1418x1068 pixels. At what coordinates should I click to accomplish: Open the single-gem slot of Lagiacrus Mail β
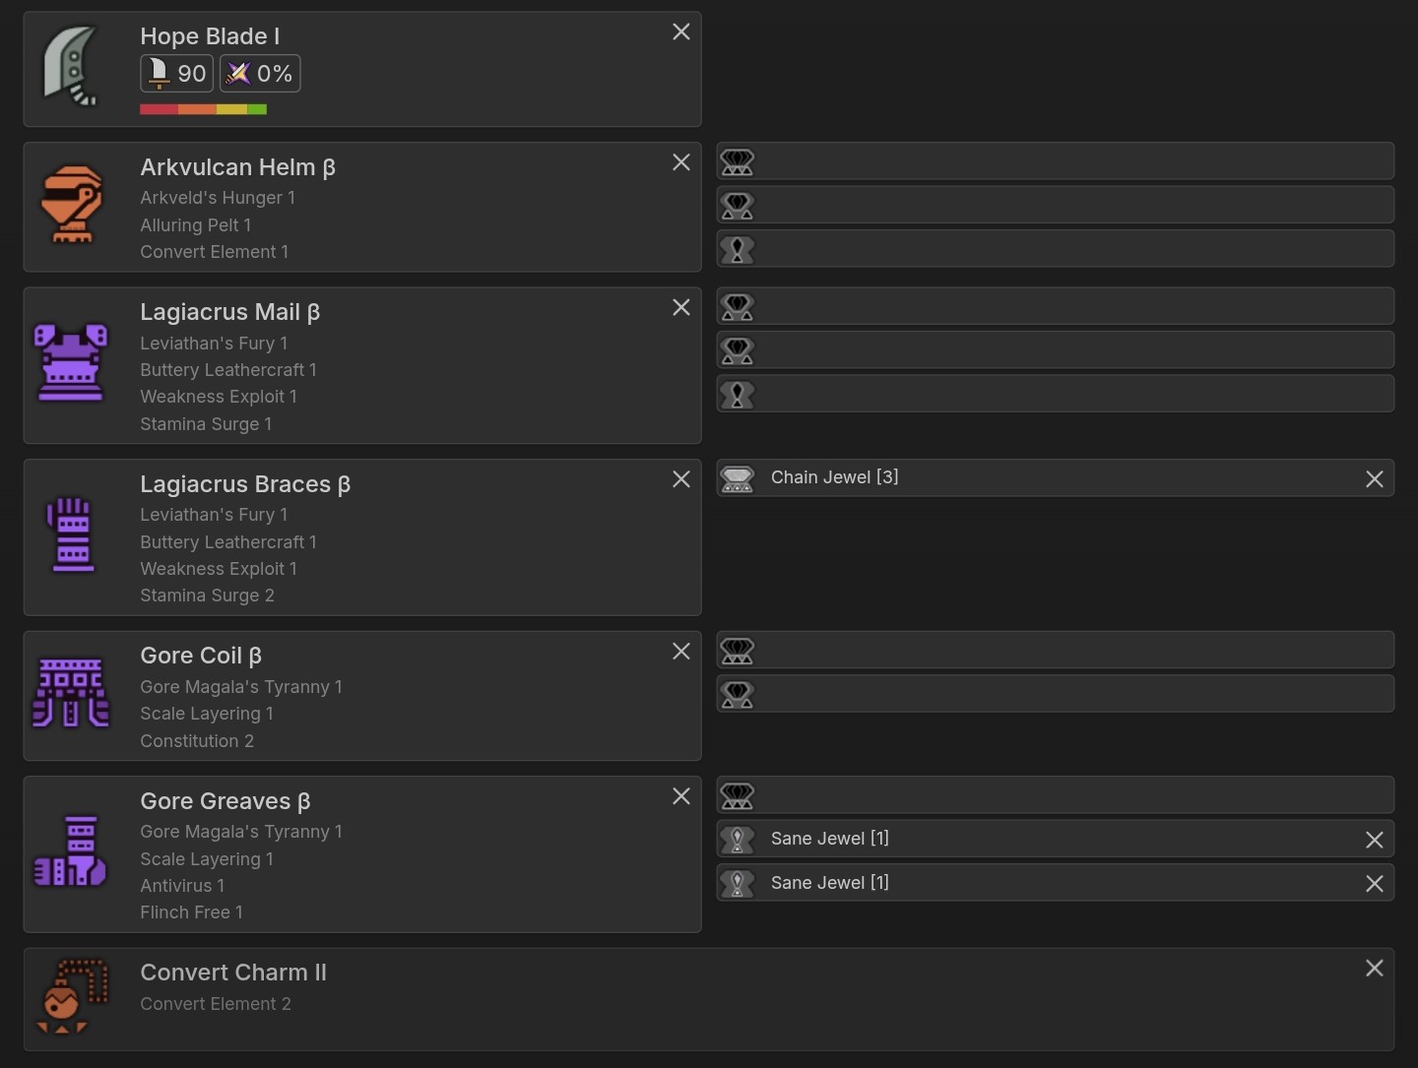point(1056,394)
